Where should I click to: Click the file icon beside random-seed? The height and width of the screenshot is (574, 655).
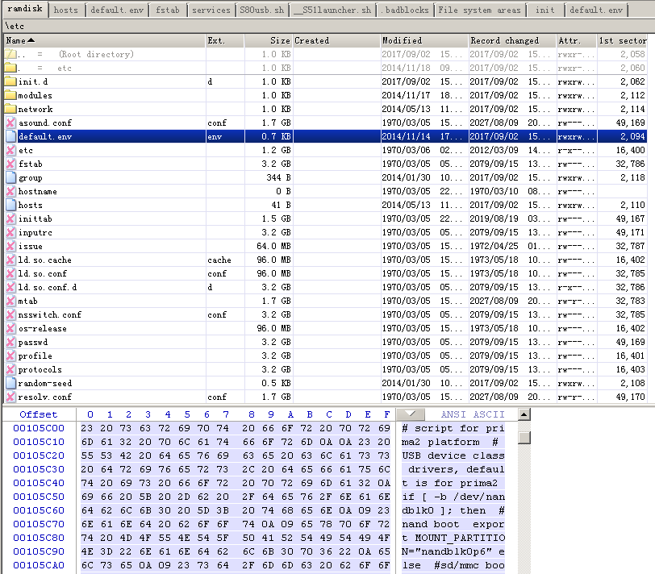click(10, 383)
